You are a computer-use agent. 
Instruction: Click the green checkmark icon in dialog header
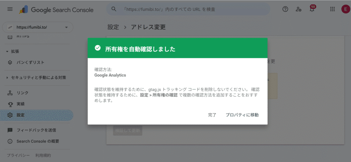coord(98,48)
